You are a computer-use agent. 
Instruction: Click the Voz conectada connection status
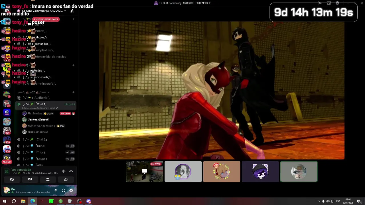(x=21, y=170)
